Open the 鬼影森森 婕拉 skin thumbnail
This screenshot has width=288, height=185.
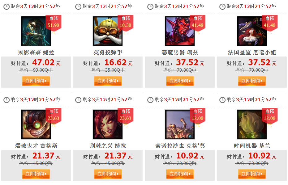click(x=36, y=31)
